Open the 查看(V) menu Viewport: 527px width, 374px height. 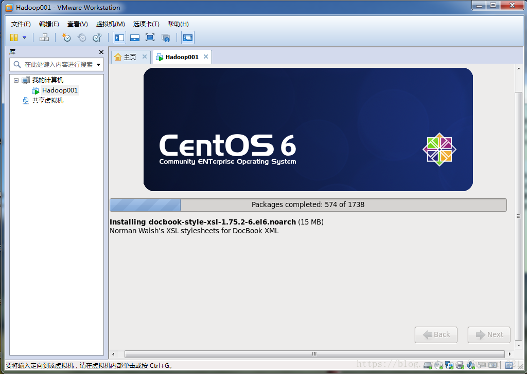[x=77, y=24]
